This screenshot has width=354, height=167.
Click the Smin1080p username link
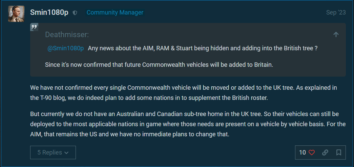click(x=49, y=12)
